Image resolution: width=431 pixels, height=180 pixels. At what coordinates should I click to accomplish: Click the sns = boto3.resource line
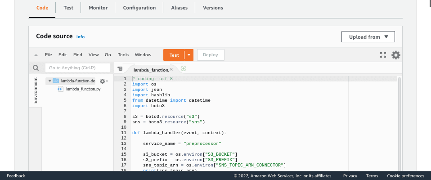[169, 122]
